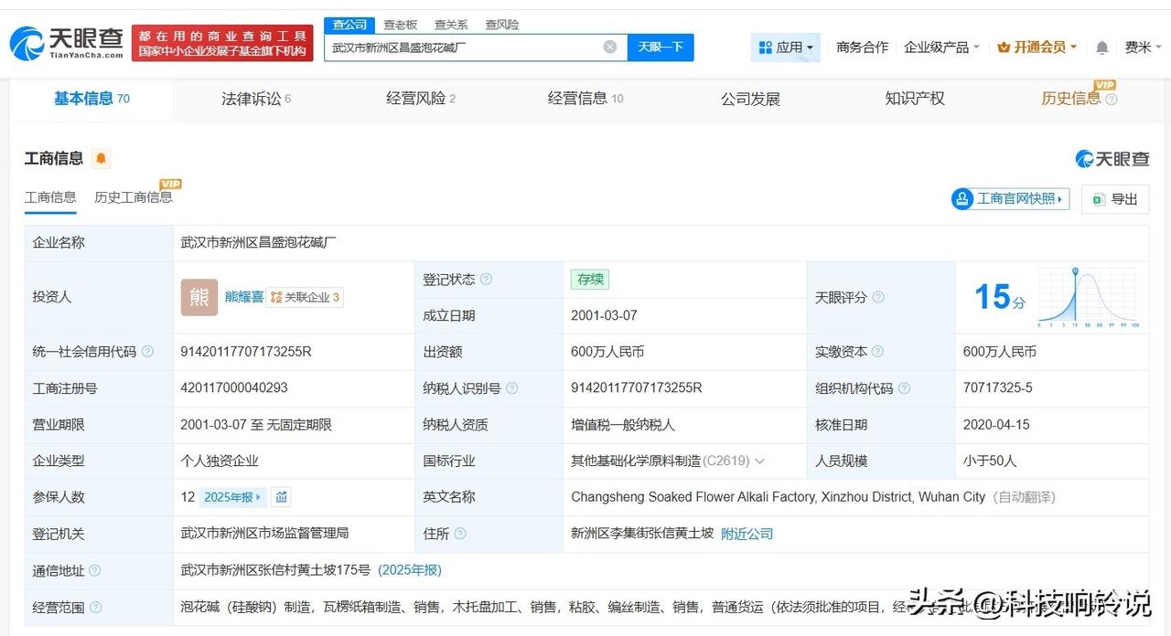The image size is (1171, 636).
Task: Click 15分 TianYan score value
Action: (x=1000, y=297)
